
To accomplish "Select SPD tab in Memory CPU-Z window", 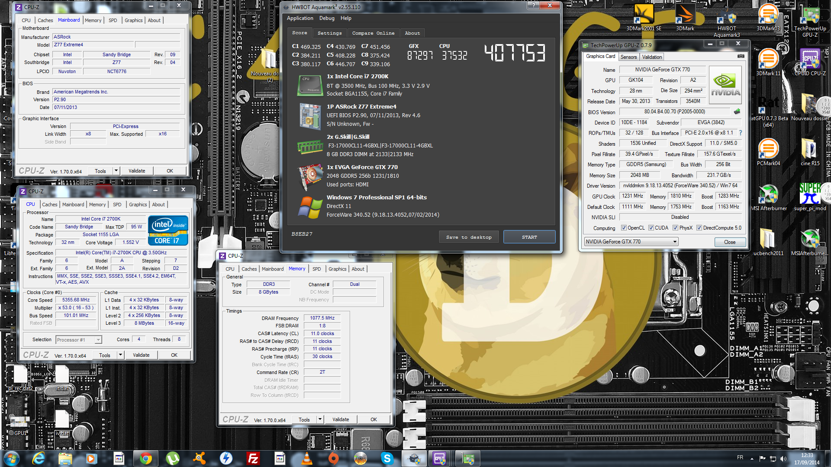I will (317, 269).
